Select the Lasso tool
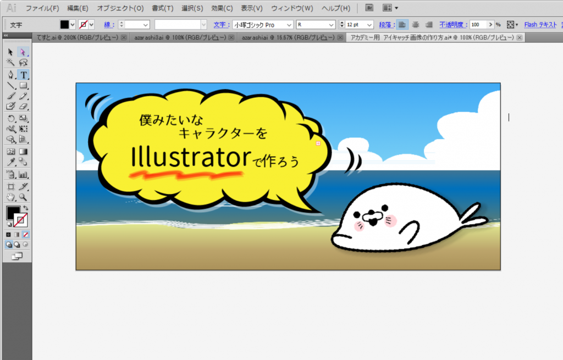Screen dimensions: 563x360 (x=23, y=63)
